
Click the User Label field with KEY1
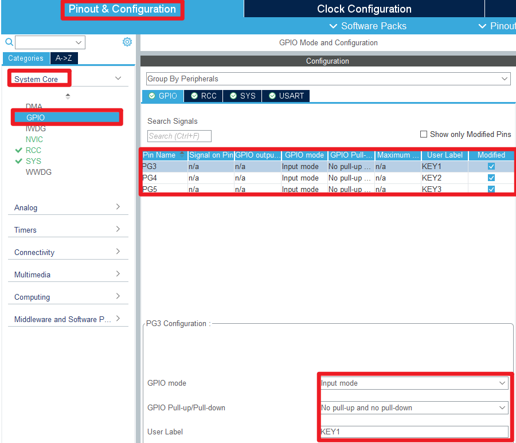413,432
